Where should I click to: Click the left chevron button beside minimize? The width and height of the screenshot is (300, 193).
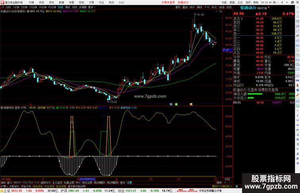[x=282, y=2]
